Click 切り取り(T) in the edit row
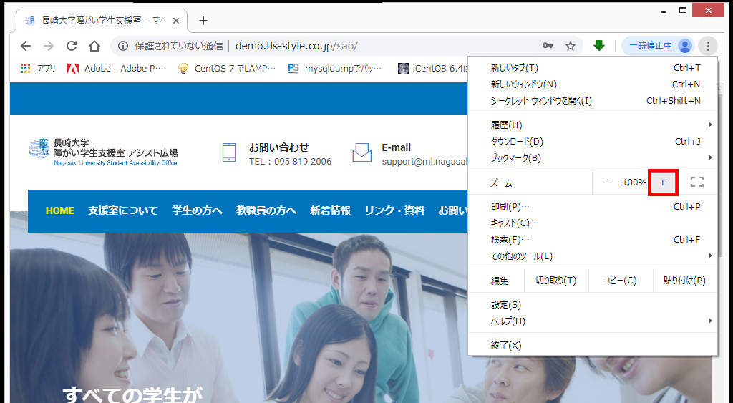Screen dimensions: 733x403 coord(555,280)
